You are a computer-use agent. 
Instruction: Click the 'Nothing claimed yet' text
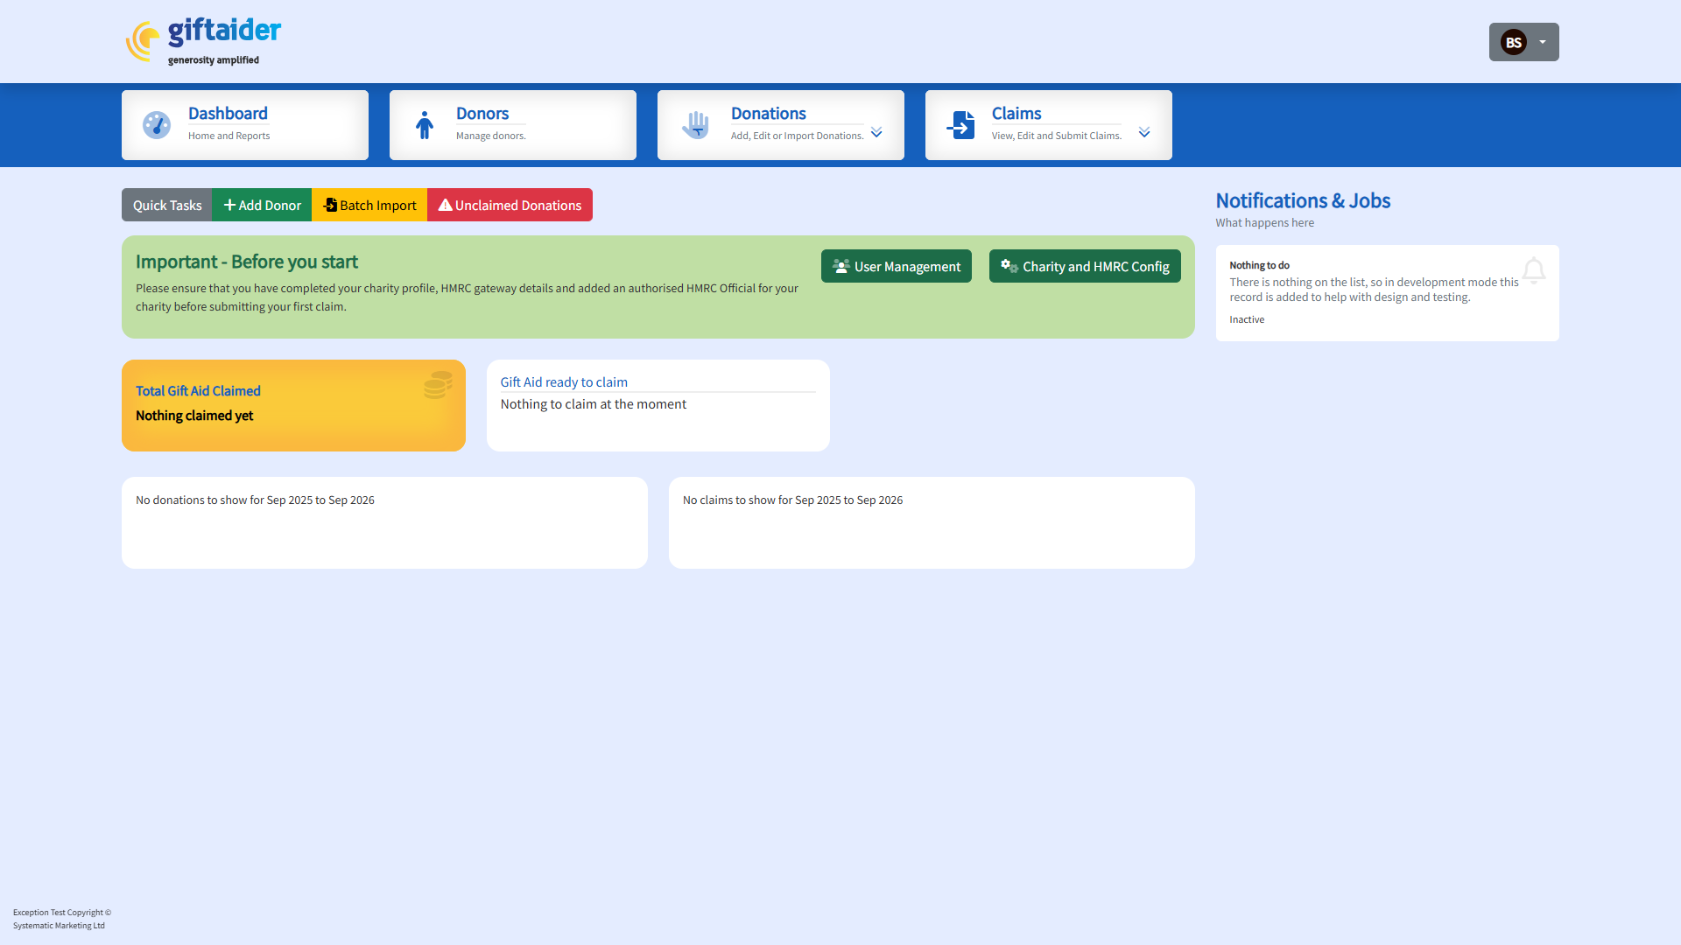tap(194, 416)
